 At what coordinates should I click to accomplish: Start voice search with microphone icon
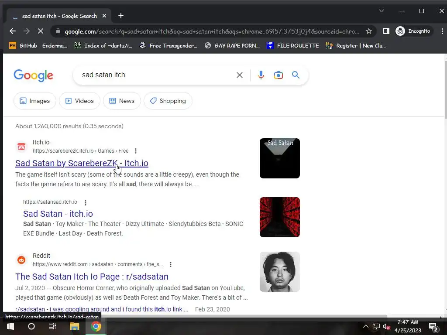pyautogui.click(x=261, y=75)
